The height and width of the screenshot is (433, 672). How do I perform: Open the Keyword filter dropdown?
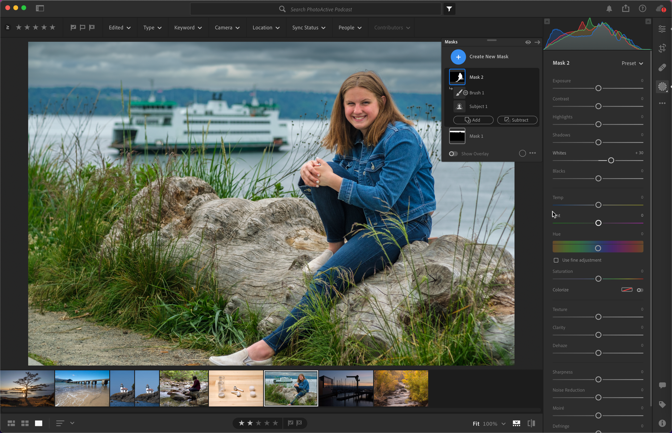click(188, 28)
